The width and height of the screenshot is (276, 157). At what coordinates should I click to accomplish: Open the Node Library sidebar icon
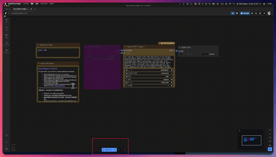[x=7, y=28]
